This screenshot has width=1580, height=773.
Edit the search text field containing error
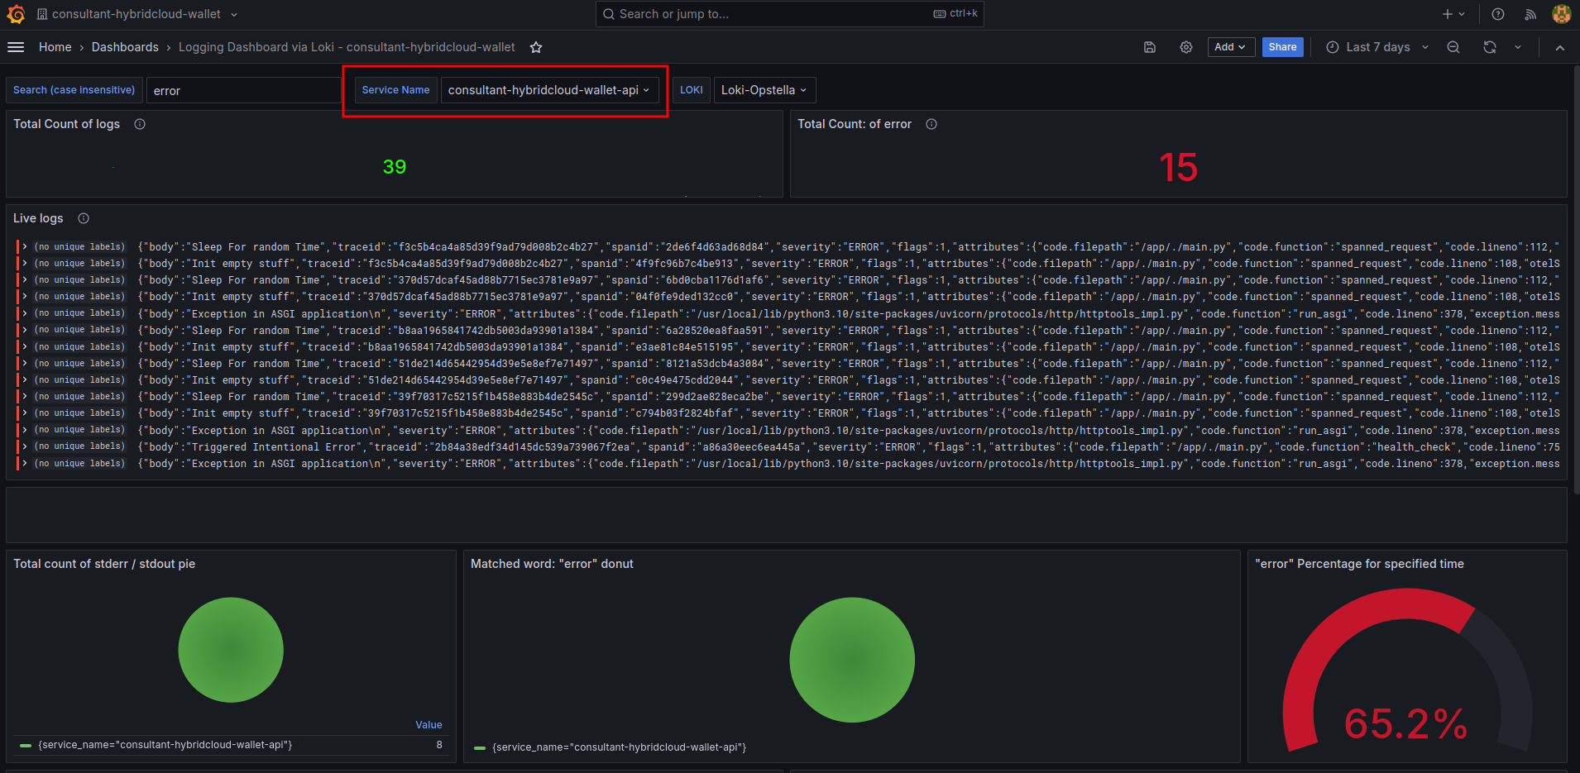[x=244, y=90]
